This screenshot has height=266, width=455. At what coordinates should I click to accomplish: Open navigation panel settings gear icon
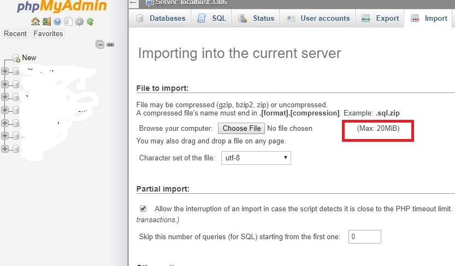tap(79, 21)
